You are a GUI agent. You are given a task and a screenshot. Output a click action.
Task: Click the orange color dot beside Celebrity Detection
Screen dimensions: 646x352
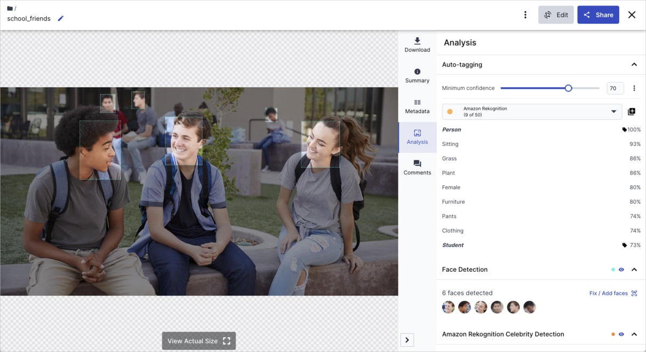tap(613, 334)
